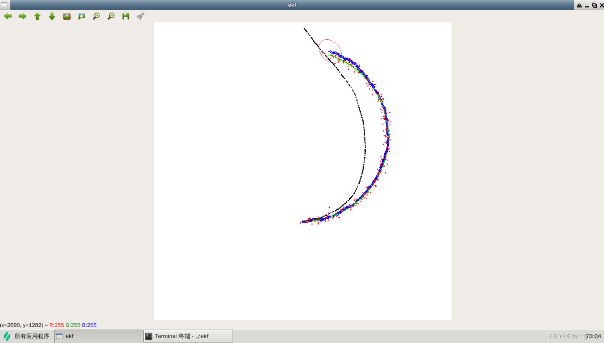604x343 pixels.
Task: Open the 所有应用程序 applications menu
Action: pyautogui.click(x=26, y=336)
